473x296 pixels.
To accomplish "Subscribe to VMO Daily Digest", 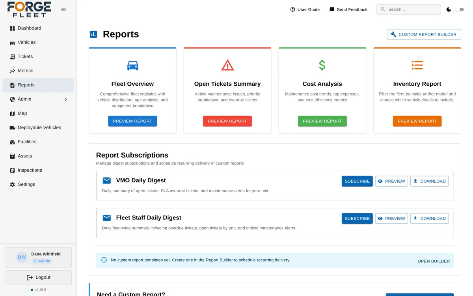I will click(357, 181).
